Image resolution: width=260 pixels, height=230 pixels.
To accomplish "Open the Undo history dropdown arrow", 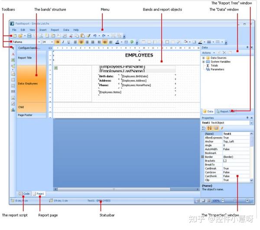I will [99, 36].
